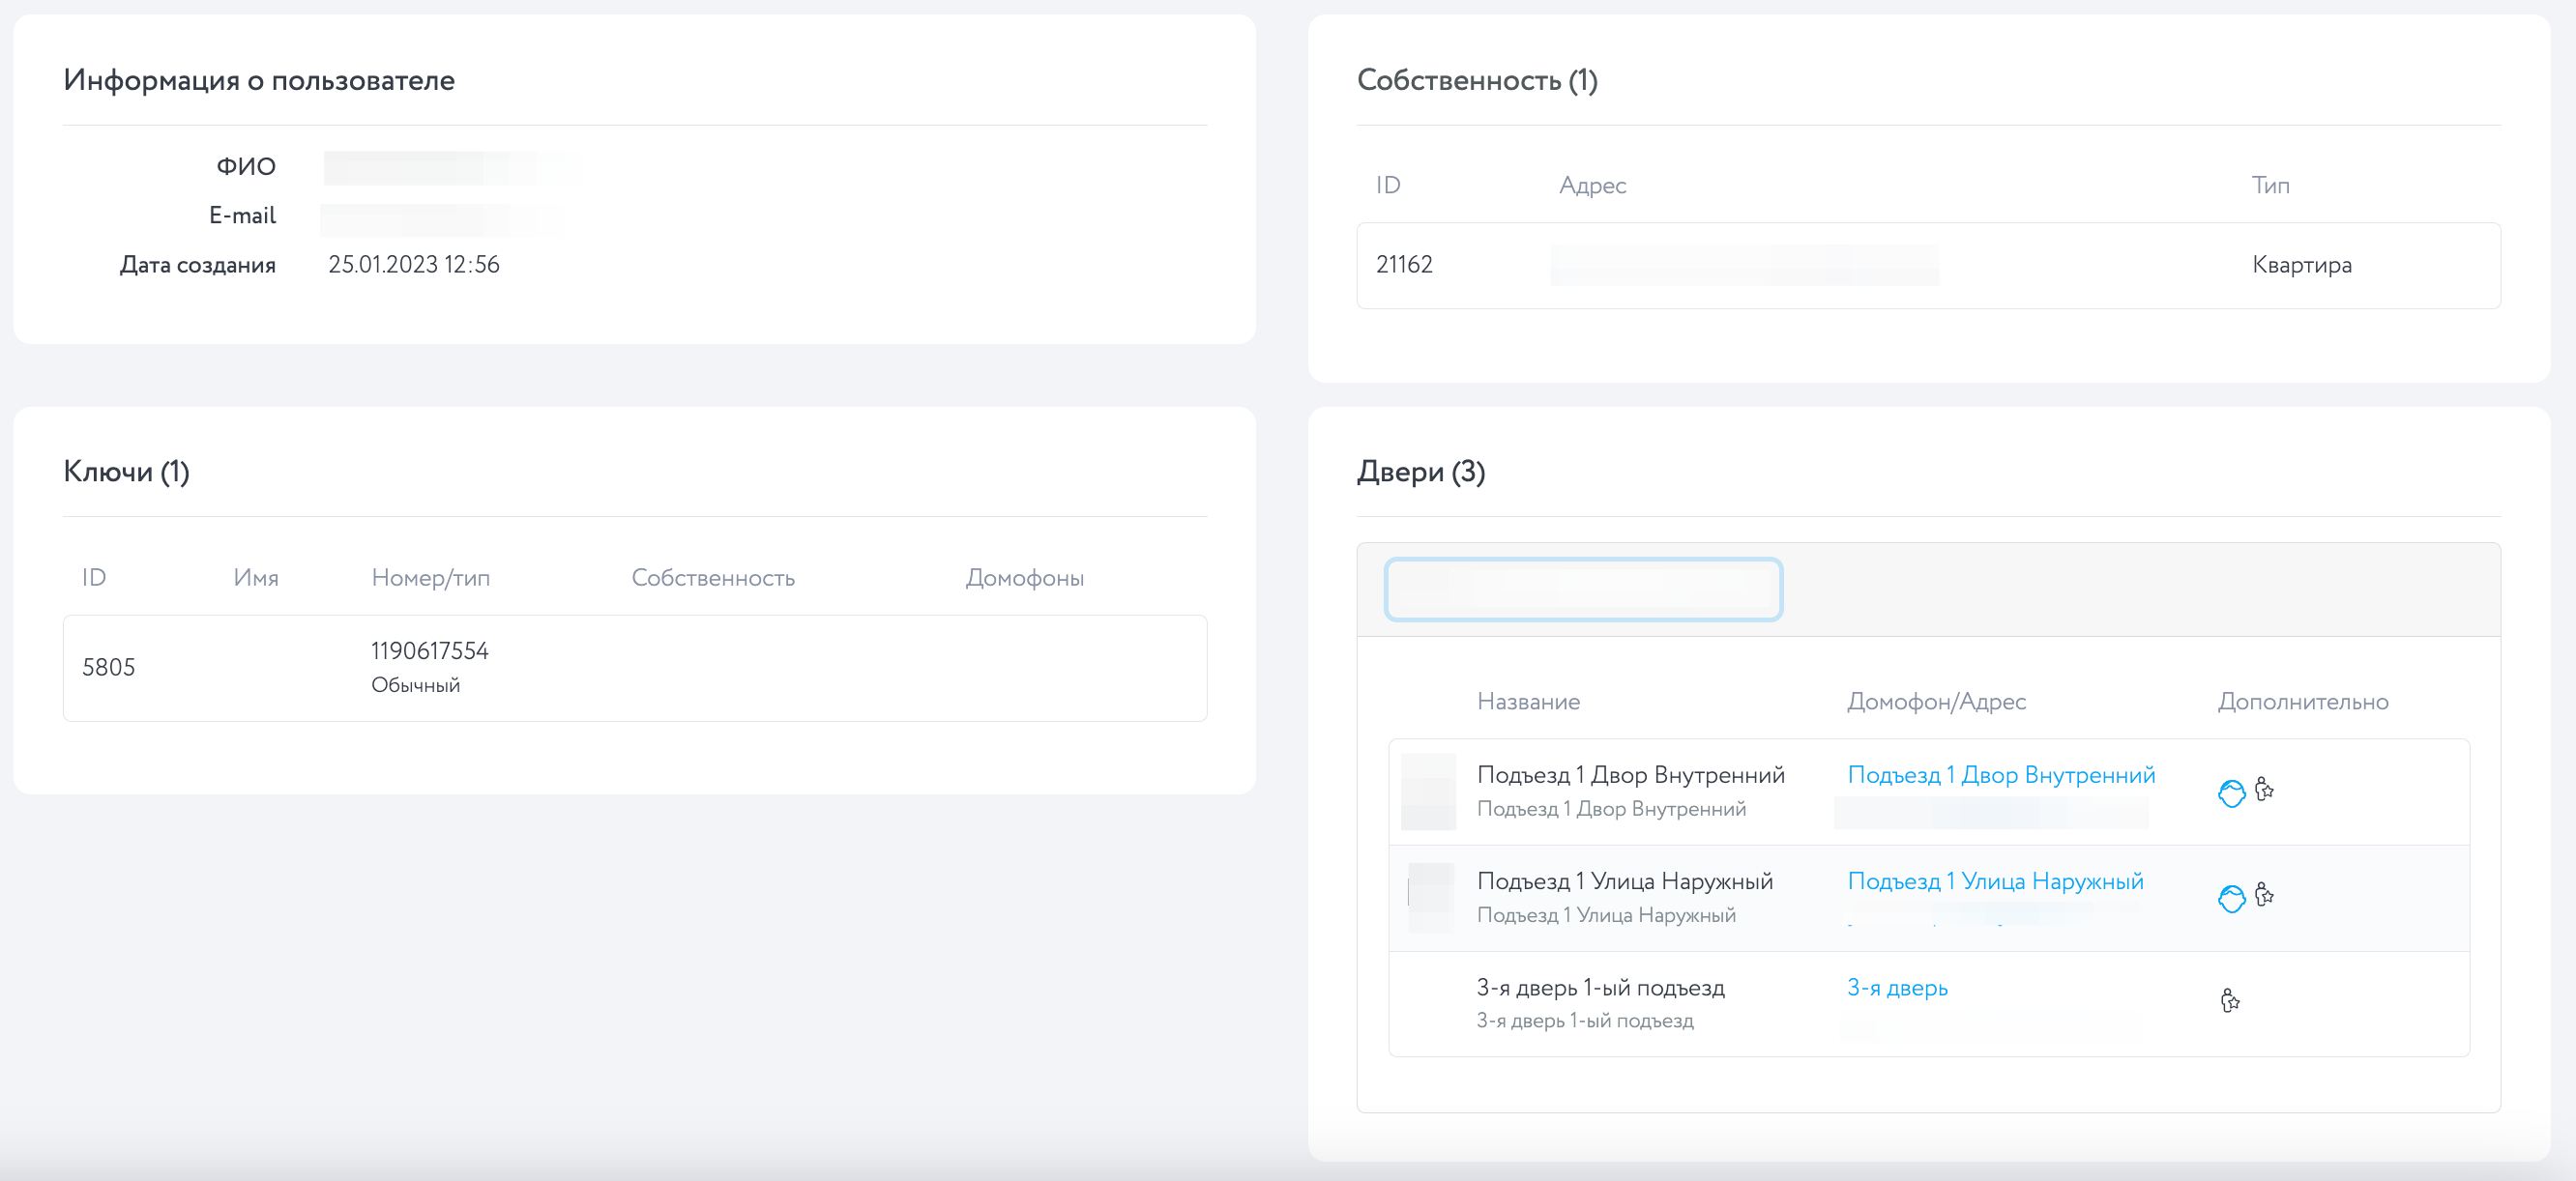2576x1181 pixels.
Task: Click face recognition icon for Подъезд 1 Двор Внутренний
Action: pos(2231,793)
